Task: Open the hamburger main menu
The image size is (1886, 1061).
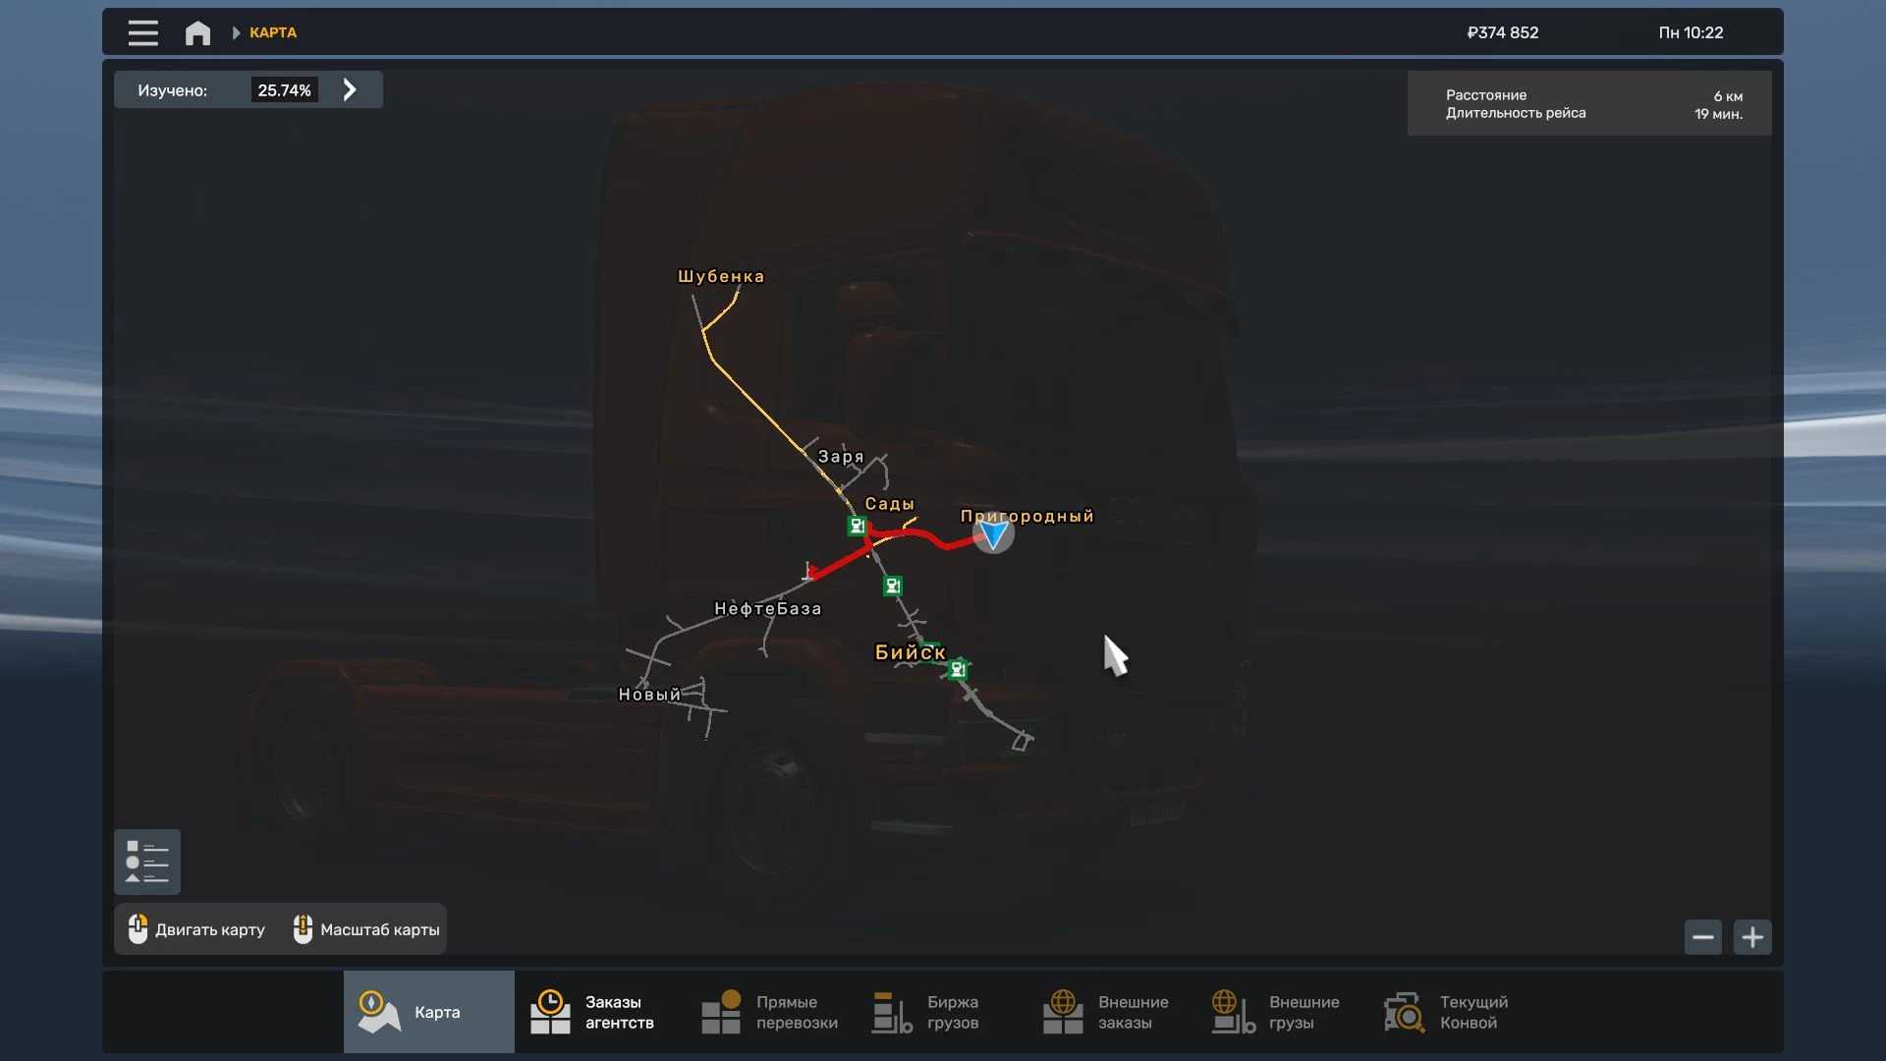Action: (142, 32)
